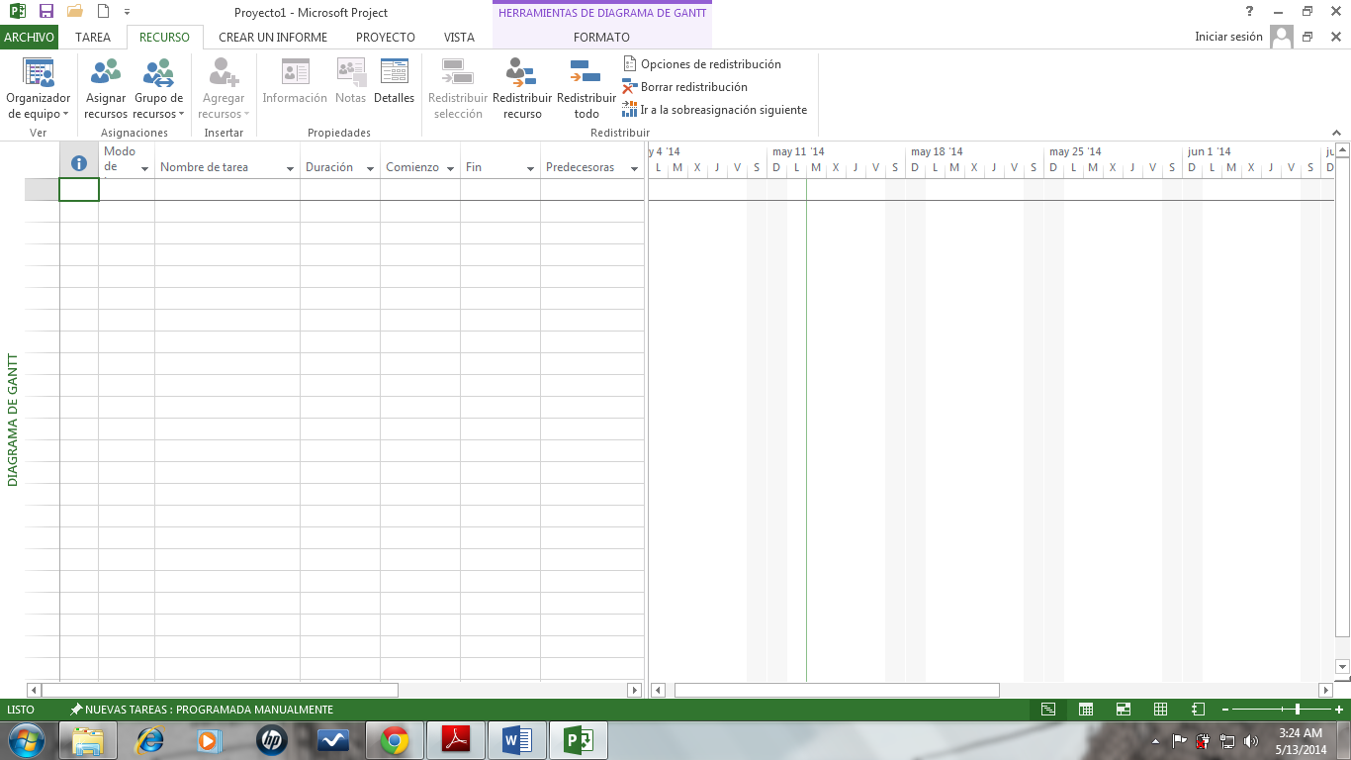Click the Save icon in quick access toolbar
This screenshot has height=760, width=1351.
coord(45,12)
